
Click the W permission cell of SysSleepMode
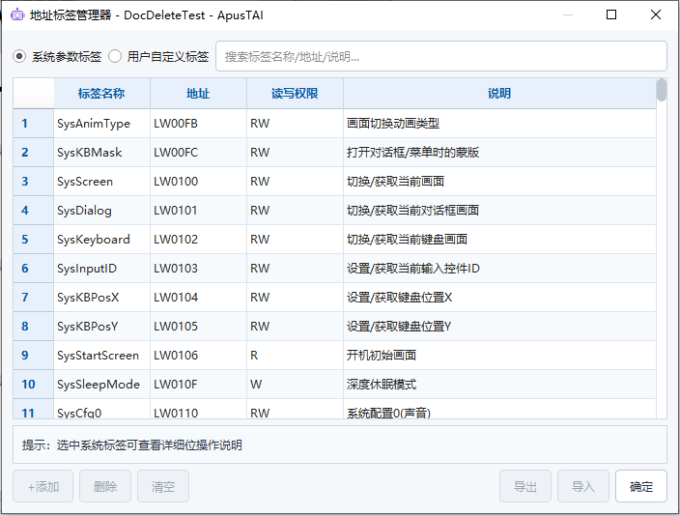point(295,384)
